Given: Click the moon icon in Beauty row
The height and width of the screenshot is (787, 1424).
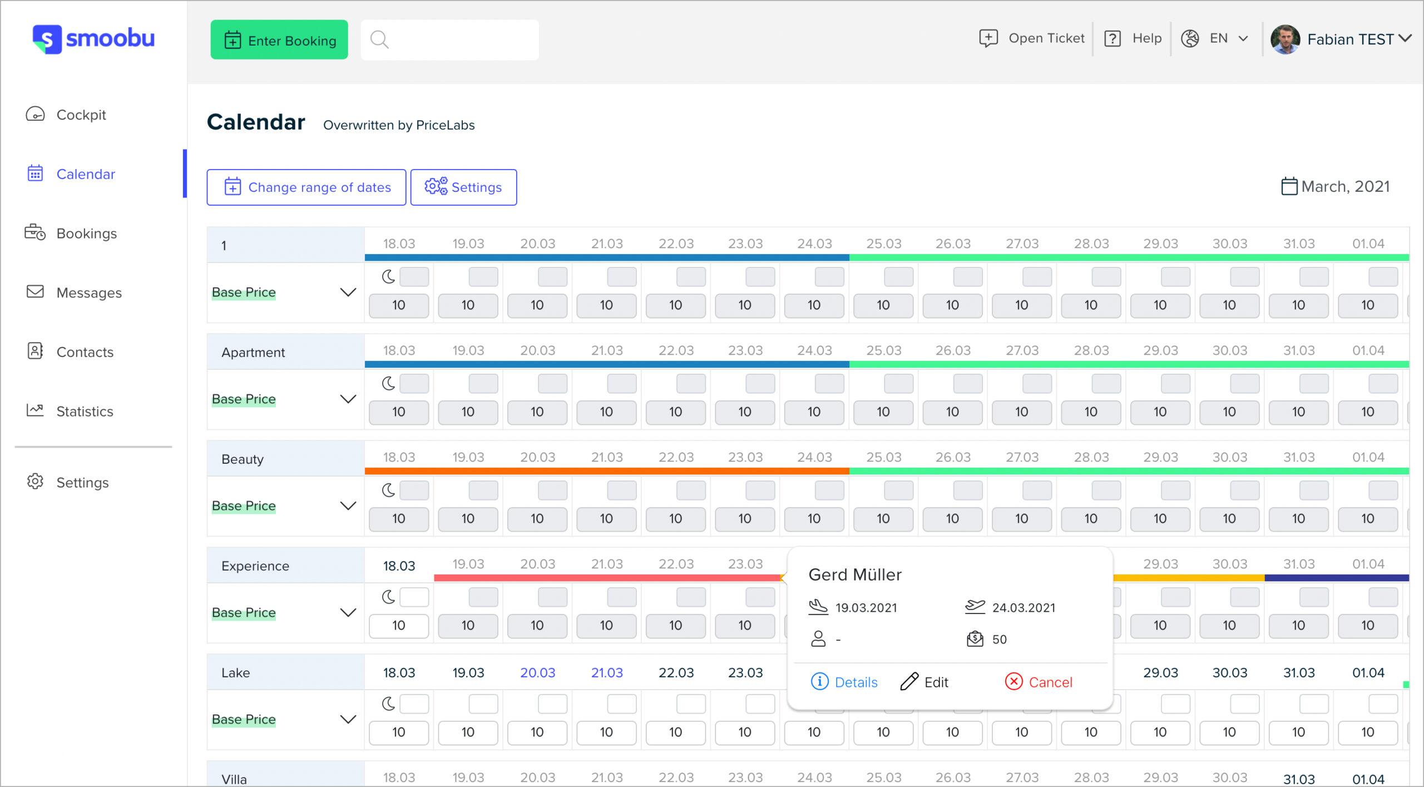Looking at the screenshot, I should tap(388, 490).
